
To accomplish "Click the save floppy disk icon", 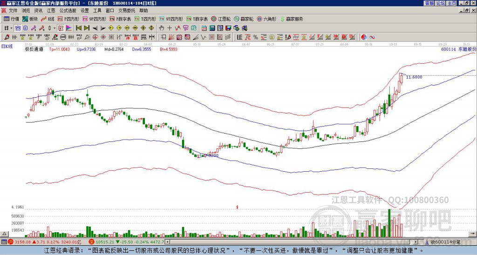I will click(228, 28).
